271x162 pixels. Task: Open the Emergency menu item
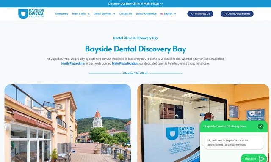tap(62, 14)
